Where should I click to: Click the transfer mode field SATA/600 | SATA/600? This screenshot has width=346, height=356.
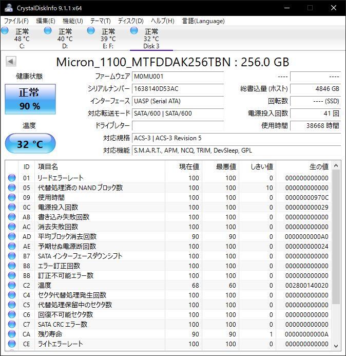[178, 114]
